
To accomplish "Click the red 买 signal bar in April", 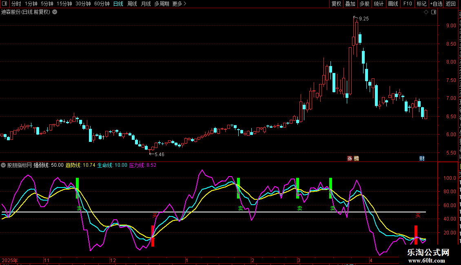I will click(x=416, y=235).
